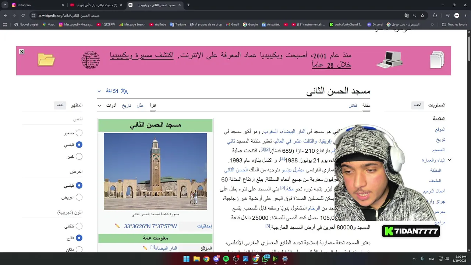
Task: Open the Gmail bookmark
Action: click(232, 25)
